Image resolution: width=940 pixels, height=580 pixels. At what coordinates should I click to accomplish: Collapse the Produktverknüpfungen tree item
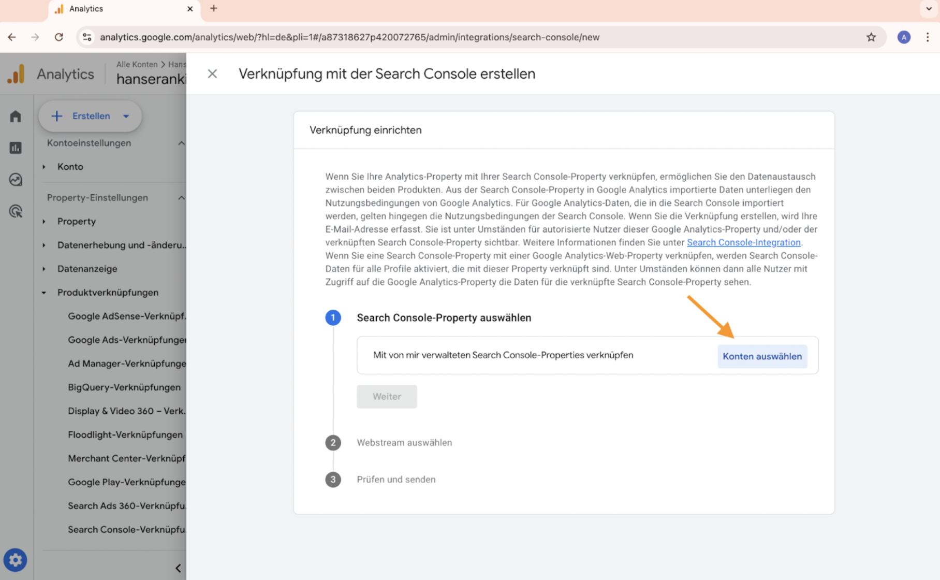[x=44, y=293]
